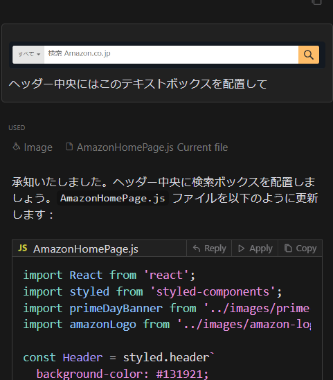Viewport: 333px width, 380px height.
Task: Click the background-color: #131921 line
Action: click(x=123, y=374)
